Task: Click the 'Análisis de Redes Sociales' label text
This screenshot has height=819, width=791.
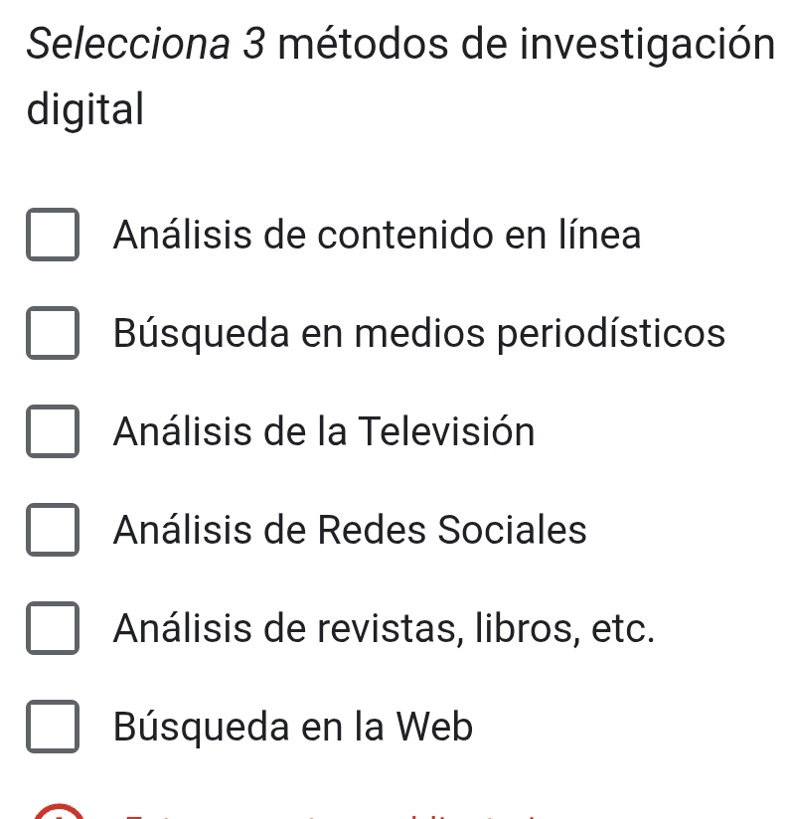Action: [350, 530]
